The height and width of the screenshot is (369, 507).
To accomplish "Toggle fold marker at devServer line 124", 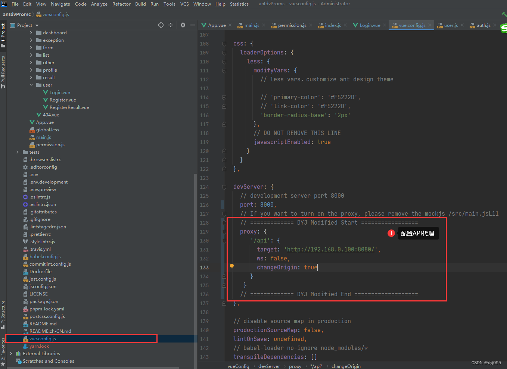I will tap(224, 187).
